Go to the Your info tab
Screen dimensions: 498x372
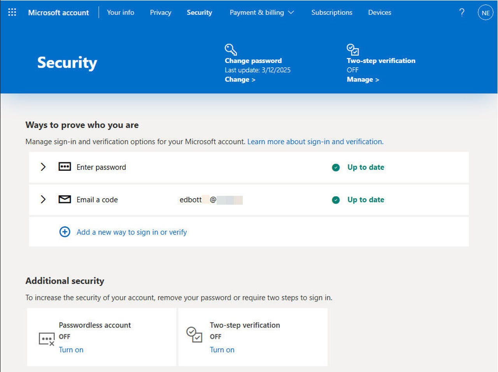coord(121,12)
